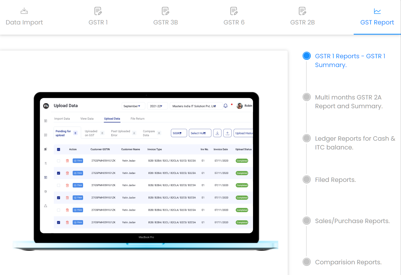Click Robin's profile avatar
This screenshot has height=275, width=401.
coord(240,106)
